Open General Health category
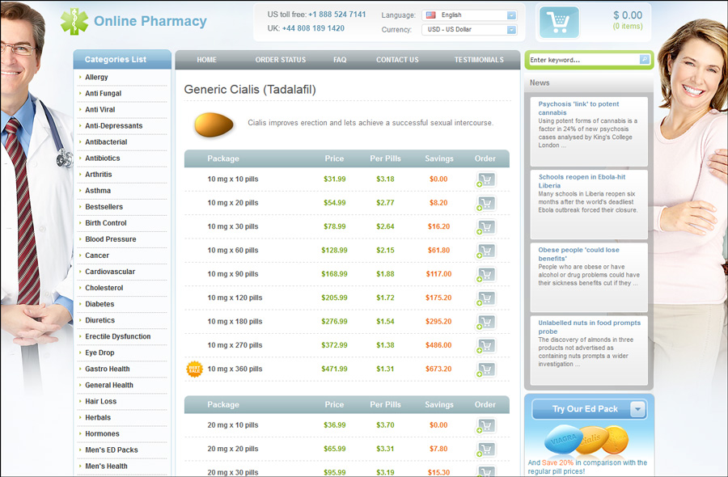 (x=109, y=386)
